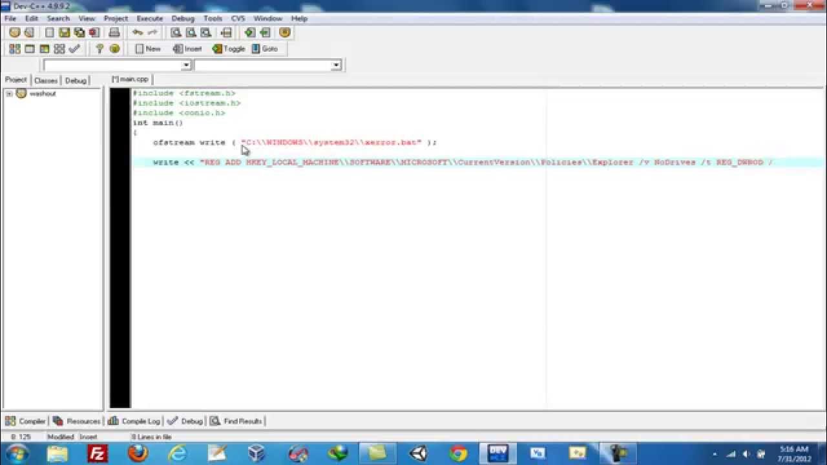Select the main.cpp editor tab

(x=130, y=79)
